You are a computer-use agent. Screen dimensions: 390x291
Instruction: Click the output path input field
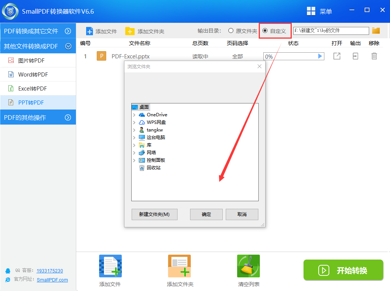pyautogui.click(x=331, y=31)
